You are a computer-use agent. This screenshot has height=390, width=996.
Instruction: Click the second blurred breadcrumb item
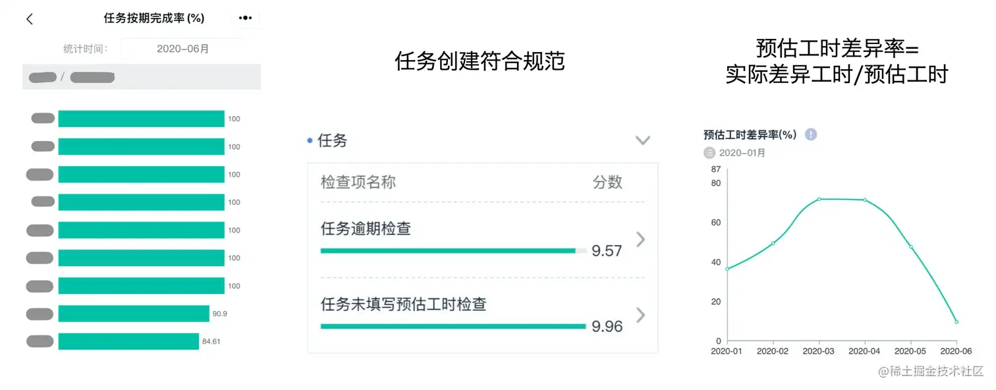pos(92,78)
